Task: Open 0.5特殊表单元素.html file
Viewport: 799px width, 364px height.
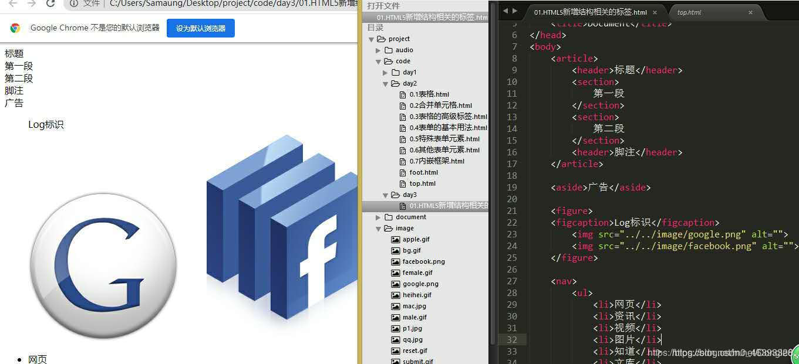Action: pyautogui.click(x=444, y=139)
